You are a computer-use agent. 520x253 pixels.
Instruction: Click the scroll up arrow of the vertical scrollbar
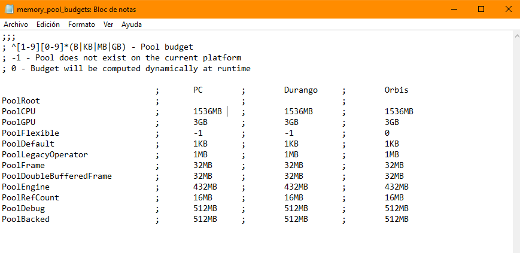pos(515,35)
